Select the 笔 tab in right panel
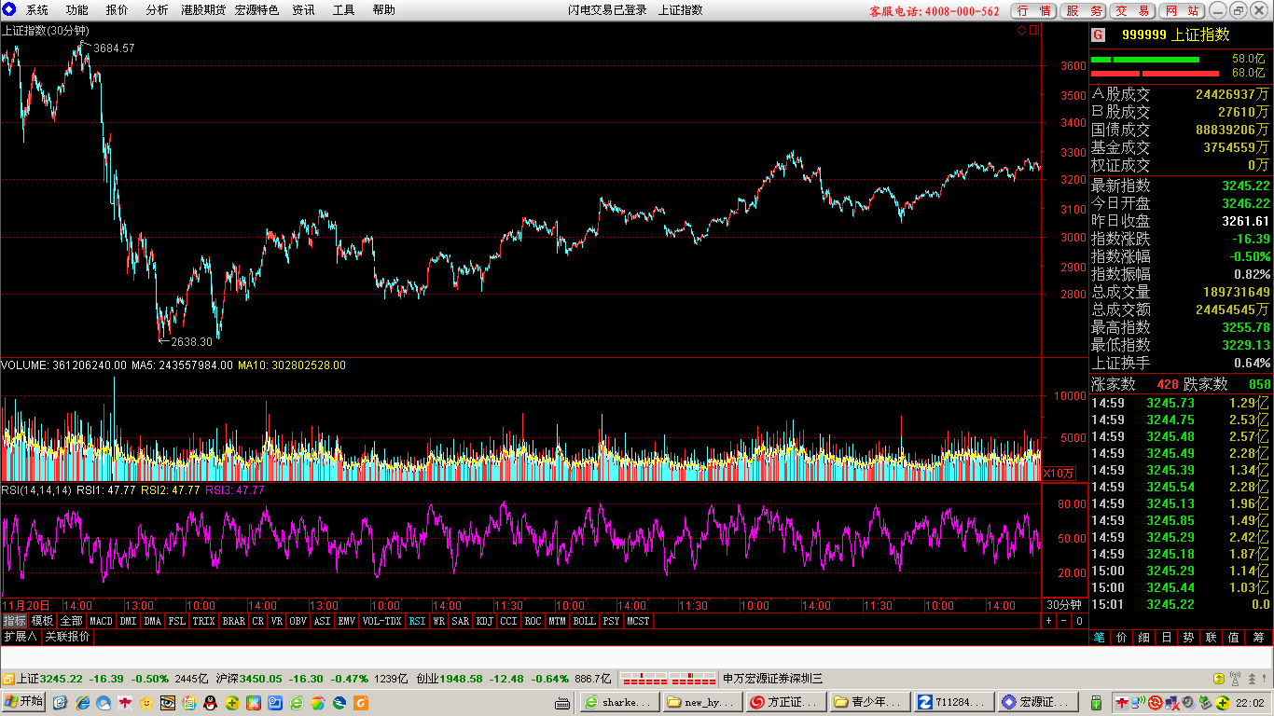The height and width of the screenshot is (716, 1274). point(1100,637)
